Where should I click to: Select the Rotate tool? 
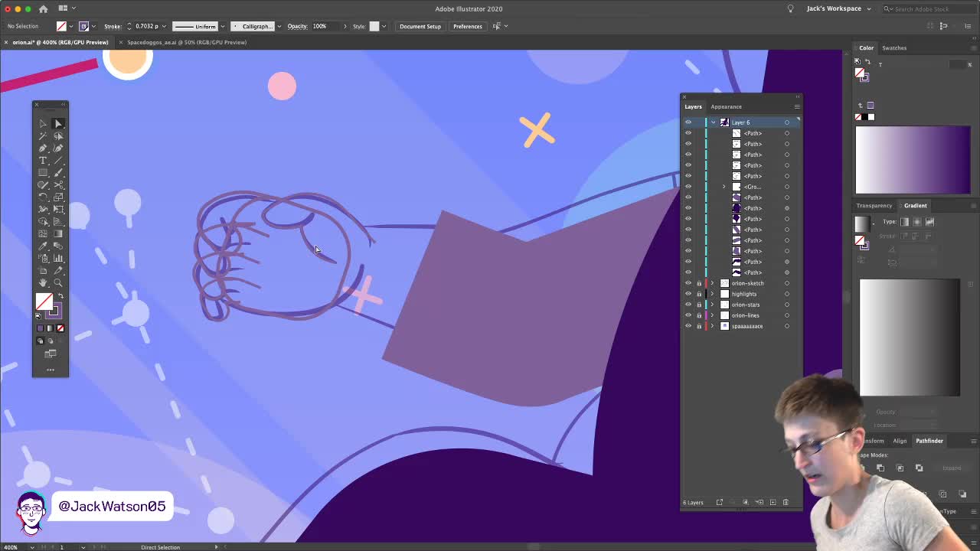pos(43,197)
